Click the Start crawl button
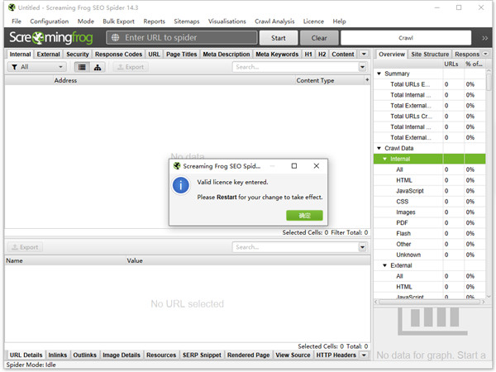The image size is (496, 372). pos(279,38)
